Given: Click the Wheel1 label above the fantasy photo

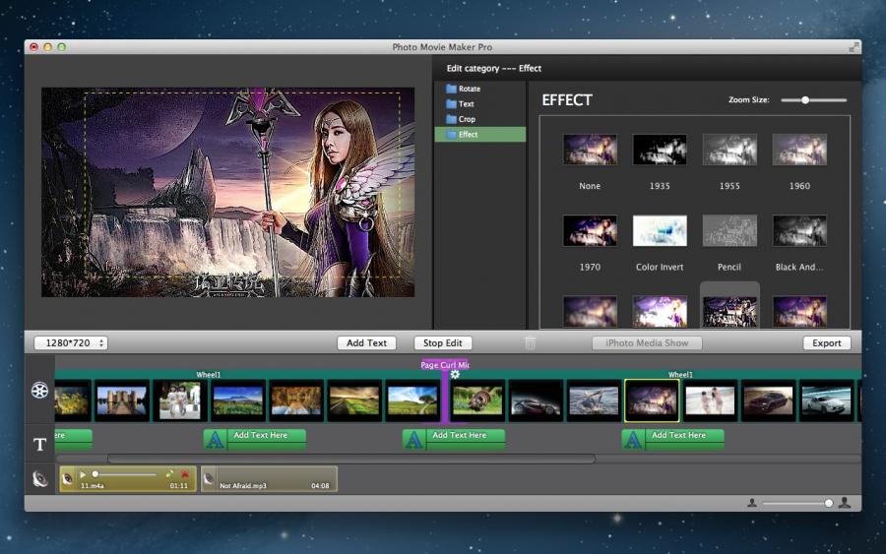Looking at the screenshot, I should (x=680, y=374).
